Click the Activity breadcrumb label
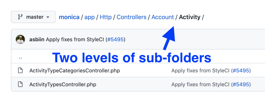 point(190,17)
